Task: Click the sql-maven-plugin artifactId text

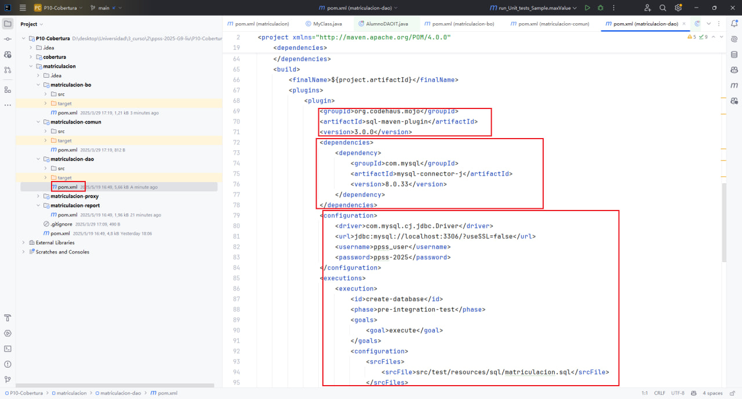Action: pyautogui.click(x=398, y=121)
